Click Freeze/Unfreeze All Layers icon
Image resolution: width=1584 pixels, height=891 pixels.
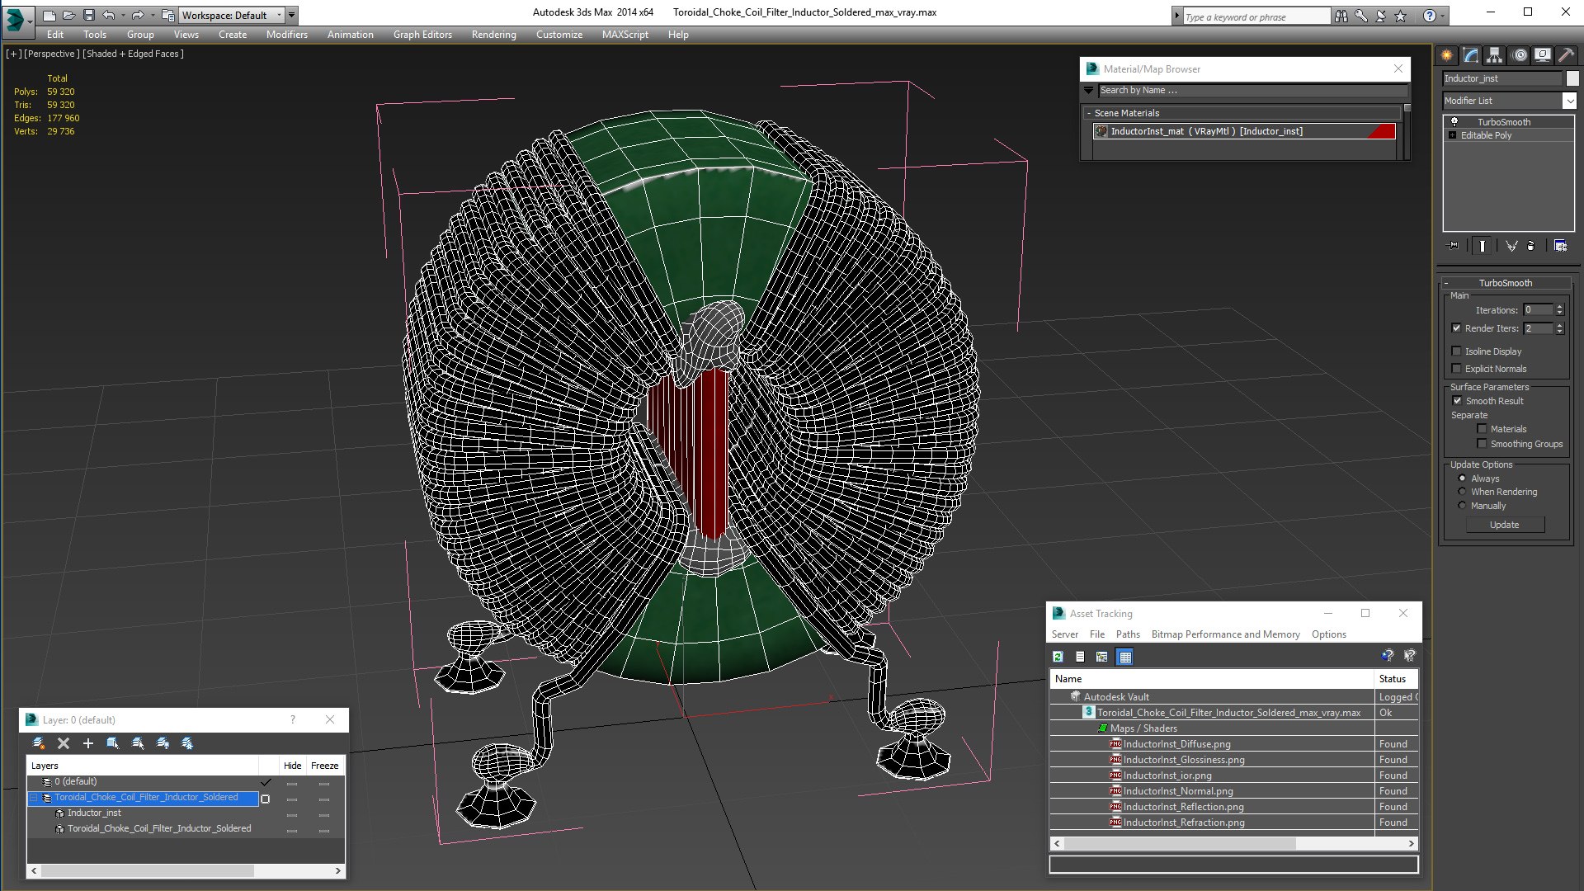(x=188, y=743)
